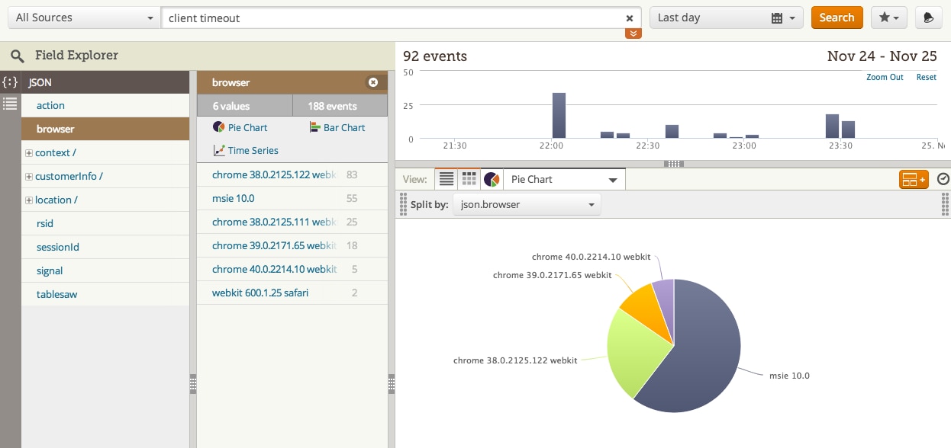951x448 pixels.
Task: Click the clock icon beside view bar
Action: point(943,179)
